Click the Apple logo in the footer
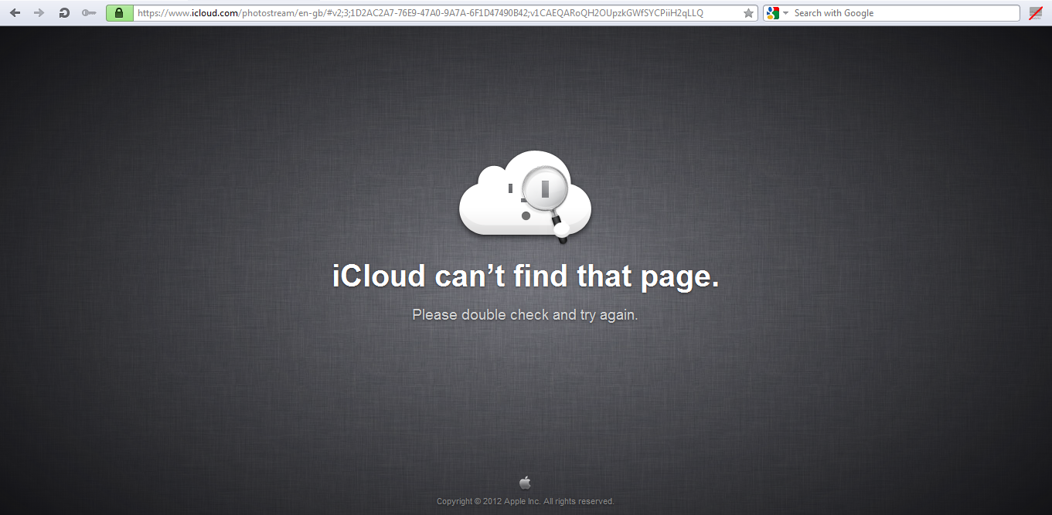Screen dimensions: 1052x515 click(526, 483)
